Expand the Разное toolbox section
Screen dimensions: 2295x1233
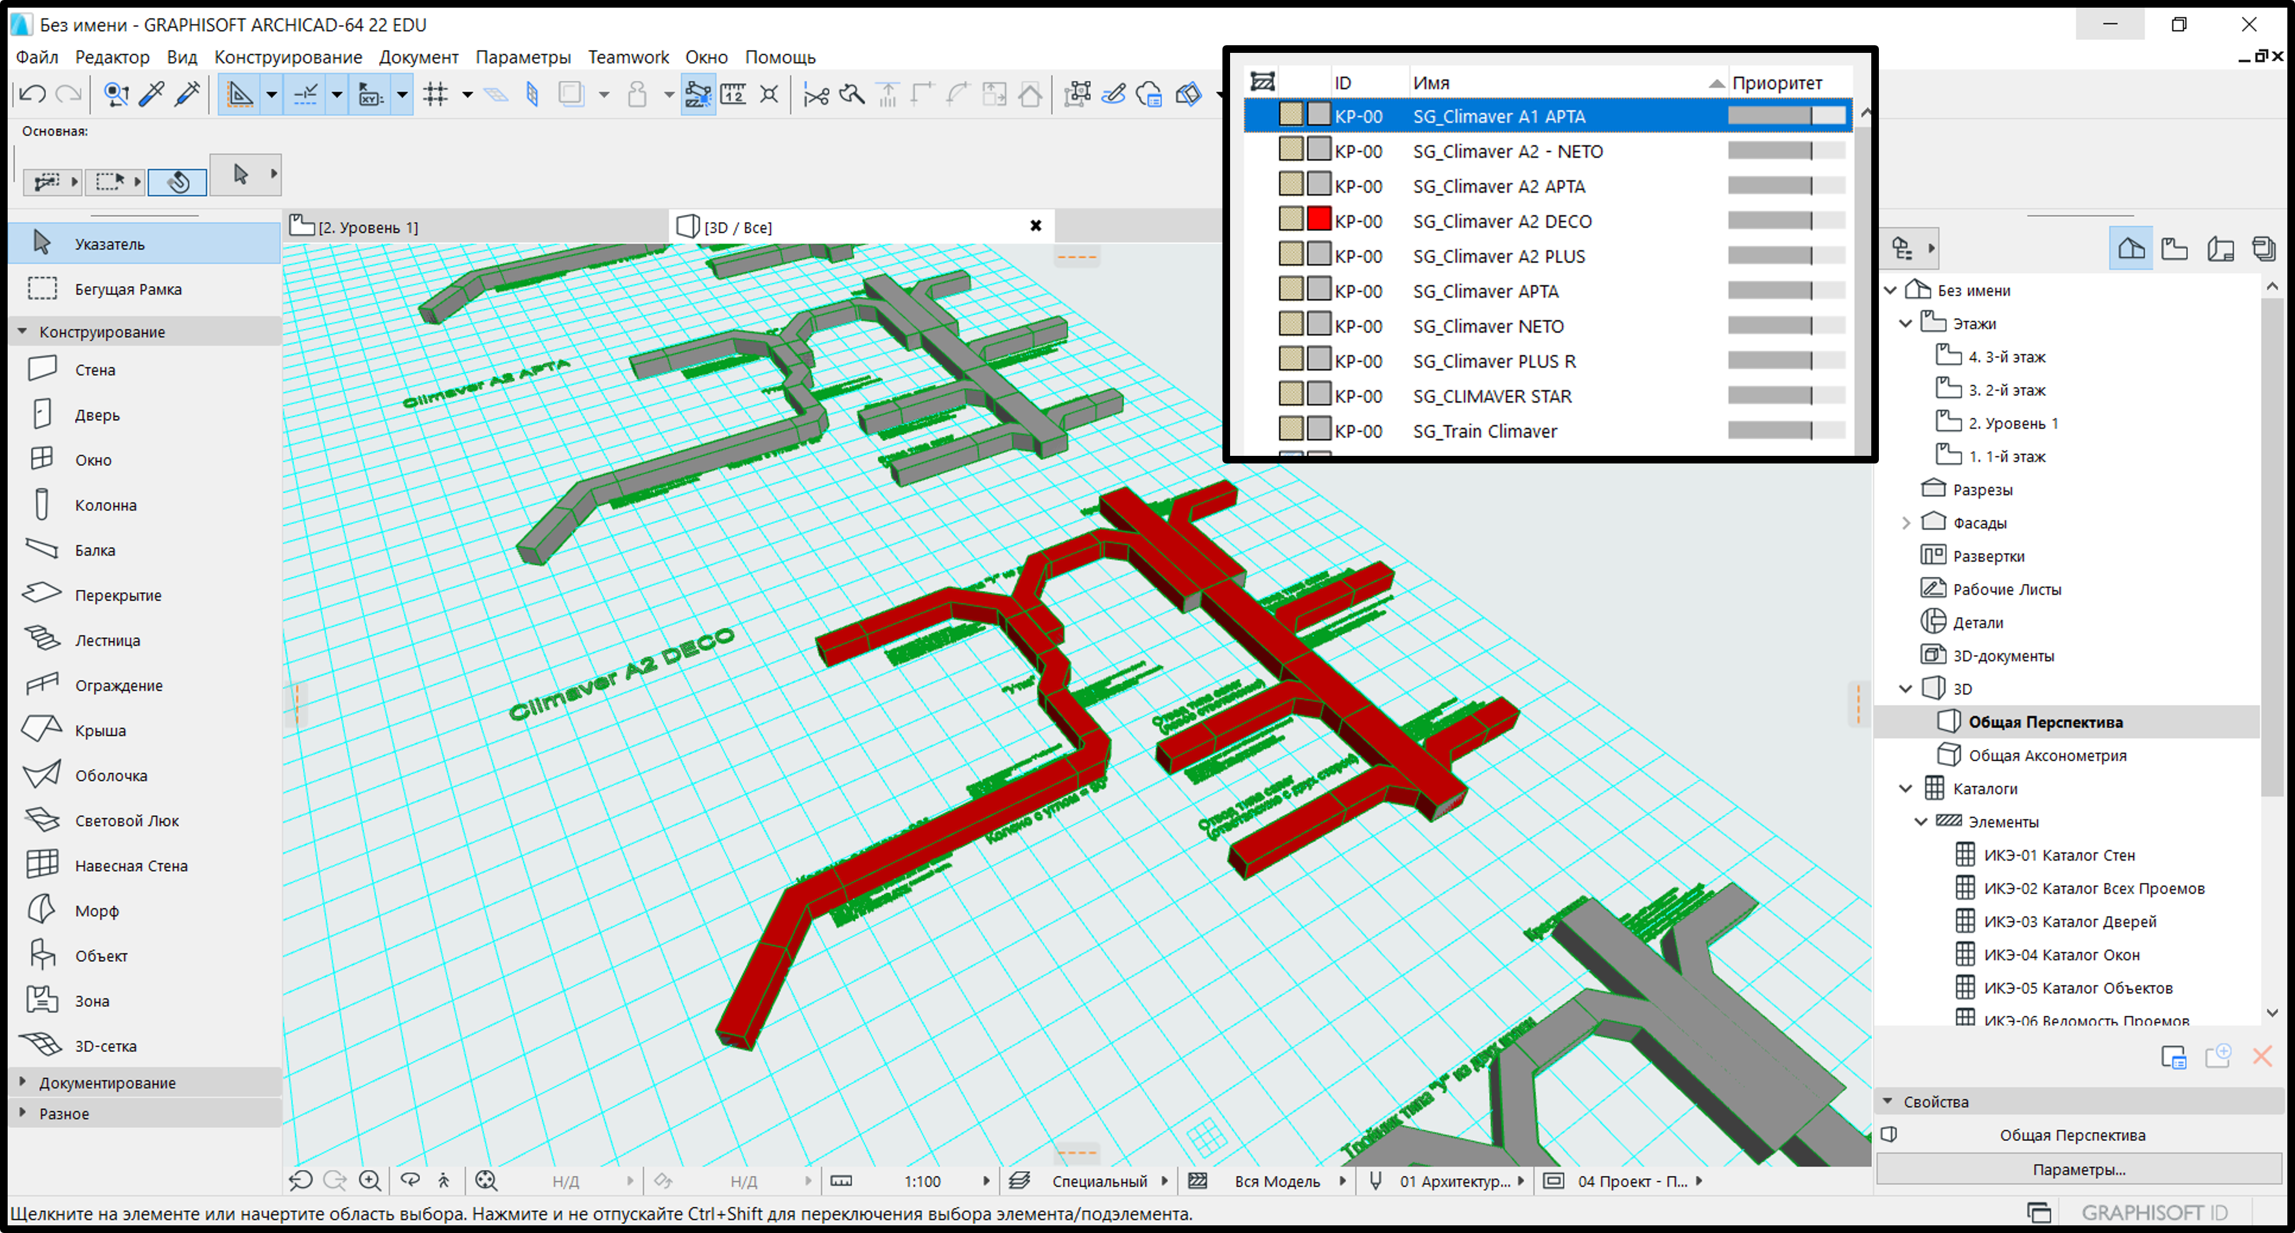click(22, 1113)
